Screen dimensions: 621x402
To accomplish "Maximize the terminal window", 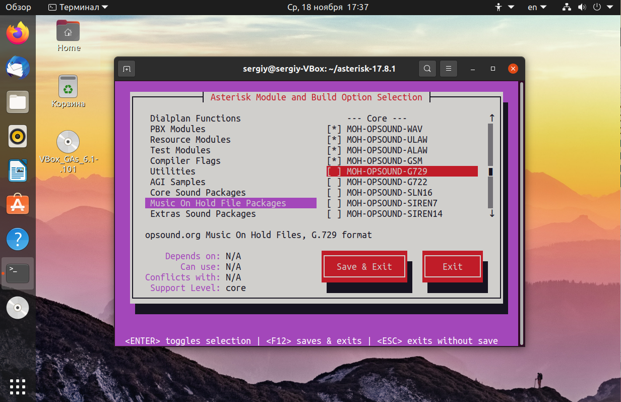I will point(493,69).
